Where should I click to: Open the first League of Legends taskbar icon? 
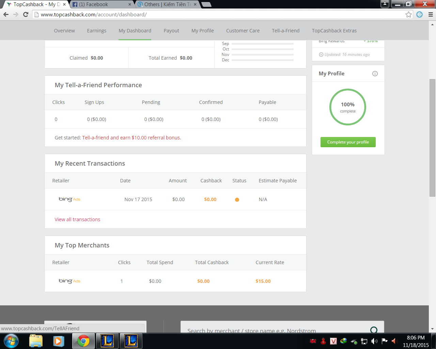coord(107,341)
